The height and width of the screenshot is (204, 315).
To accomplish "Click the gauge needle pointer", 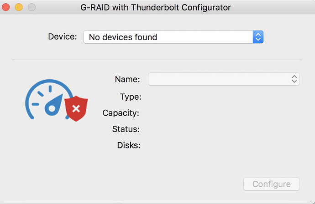I will click(53, 105).
